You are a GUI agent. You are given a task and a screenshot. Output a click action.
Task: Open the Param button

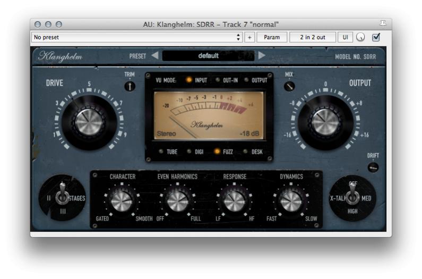click(x=272, y=37)
